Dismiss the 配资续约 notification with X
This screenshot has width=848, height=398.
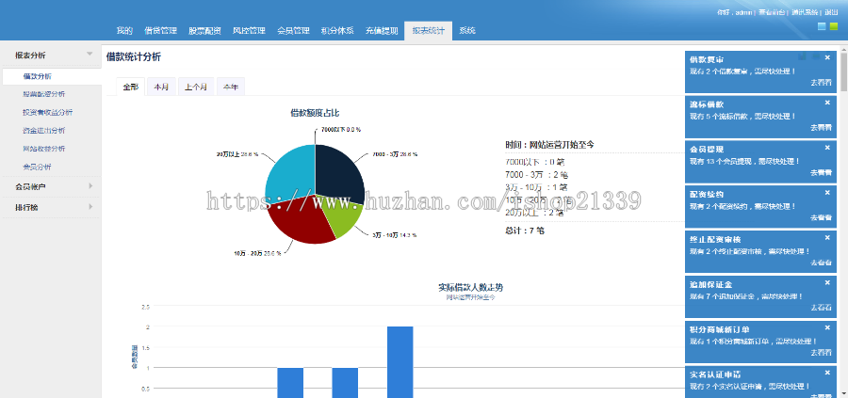coord(827,193)
